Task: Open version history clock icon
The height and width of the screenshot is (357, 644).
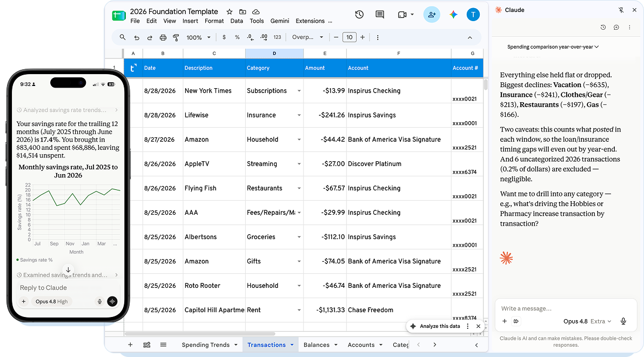Action: [359, 15]
